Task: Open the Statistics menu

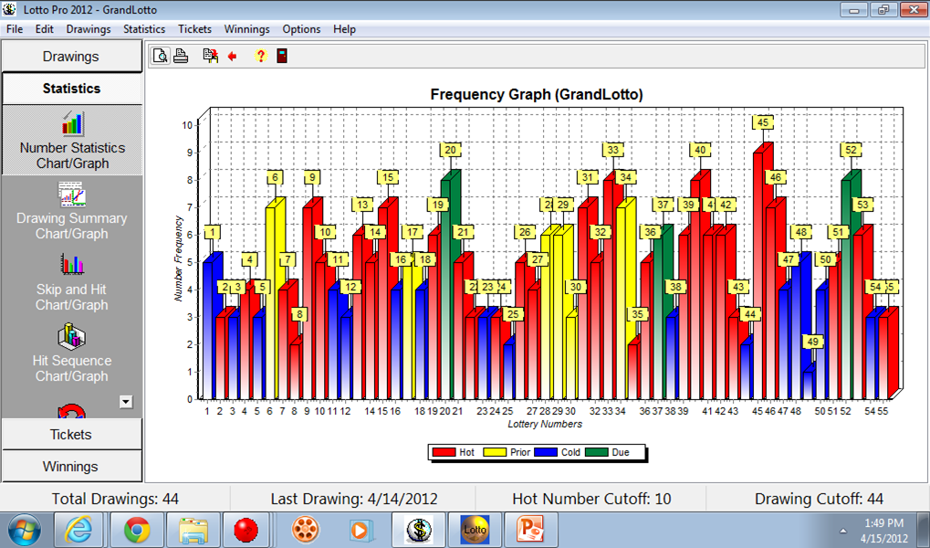Action: (x=144, y=29)
